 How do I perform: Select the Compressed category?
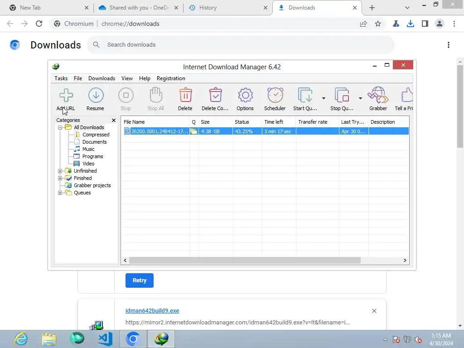[96, 135]
